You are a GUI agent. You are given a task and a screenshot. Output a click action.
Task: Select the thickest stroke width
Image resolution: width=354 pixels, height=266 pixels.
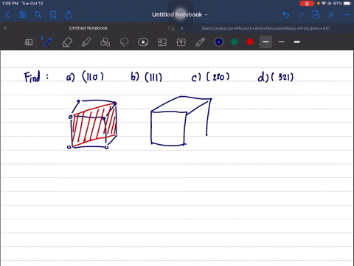tap(297, 42)
